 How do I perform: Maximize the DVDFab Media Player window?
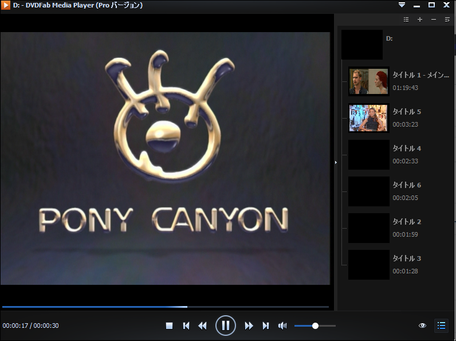point(431,5)
